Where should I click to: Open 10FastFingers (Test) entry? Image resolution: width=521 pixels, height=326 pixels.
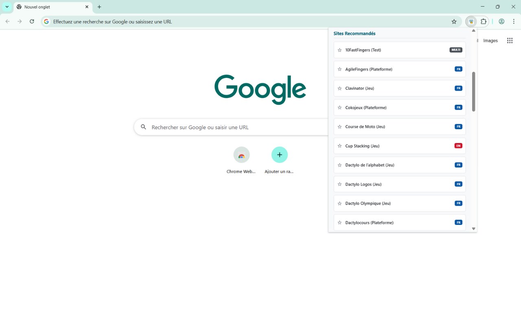[399, 50]
